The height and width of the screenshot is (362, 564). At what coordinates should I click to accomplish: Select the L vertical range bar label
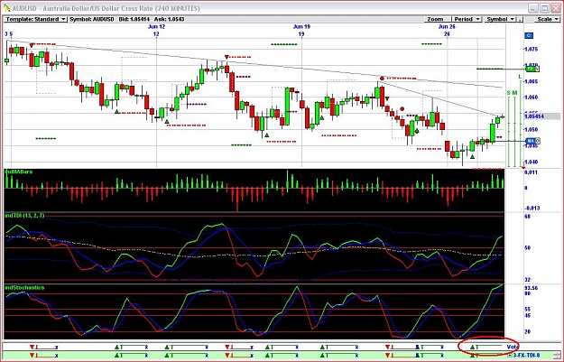pyautogui.click(x=520, y=77)
